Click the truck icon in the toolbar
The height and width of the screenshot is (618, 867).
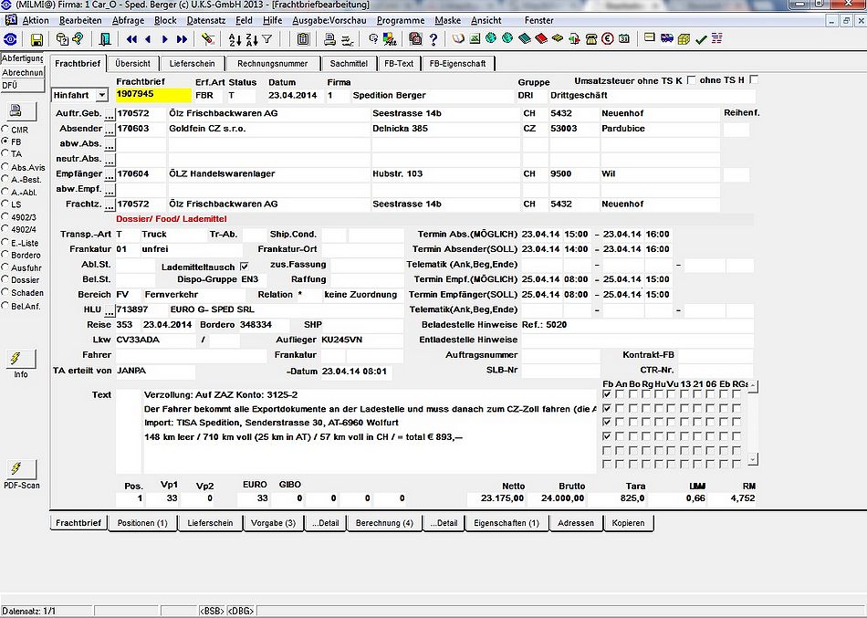(x=667, y=38)
